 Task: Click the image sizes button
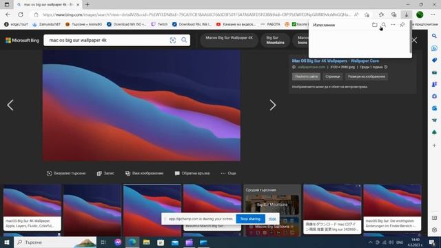(x=366, y=76)
